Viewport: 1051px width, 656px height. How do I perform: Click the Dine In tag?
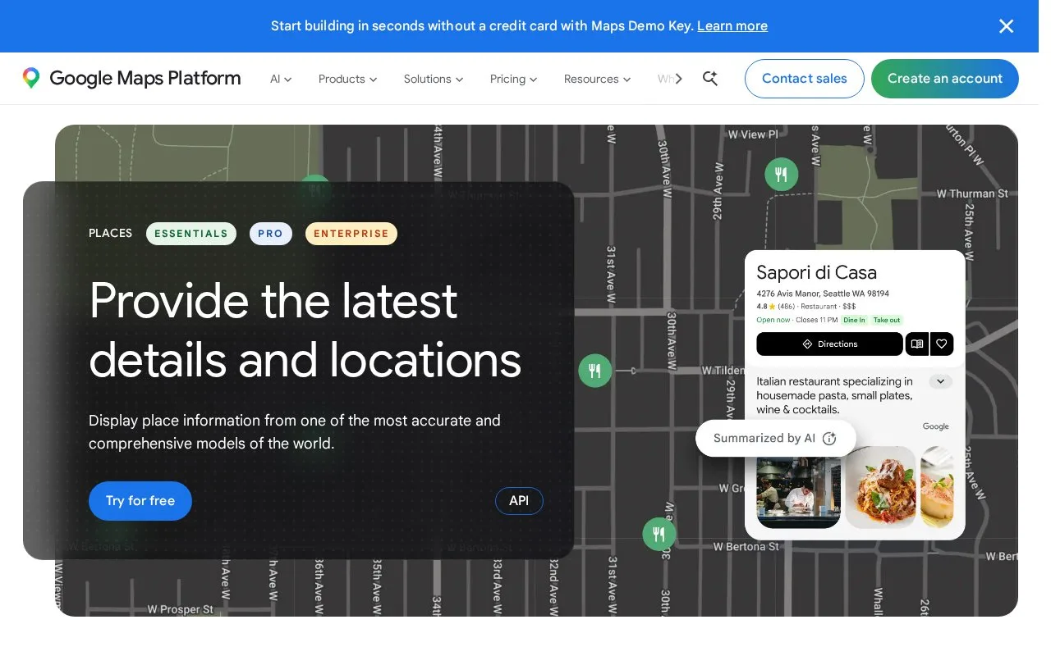click(x=854, y=320)
